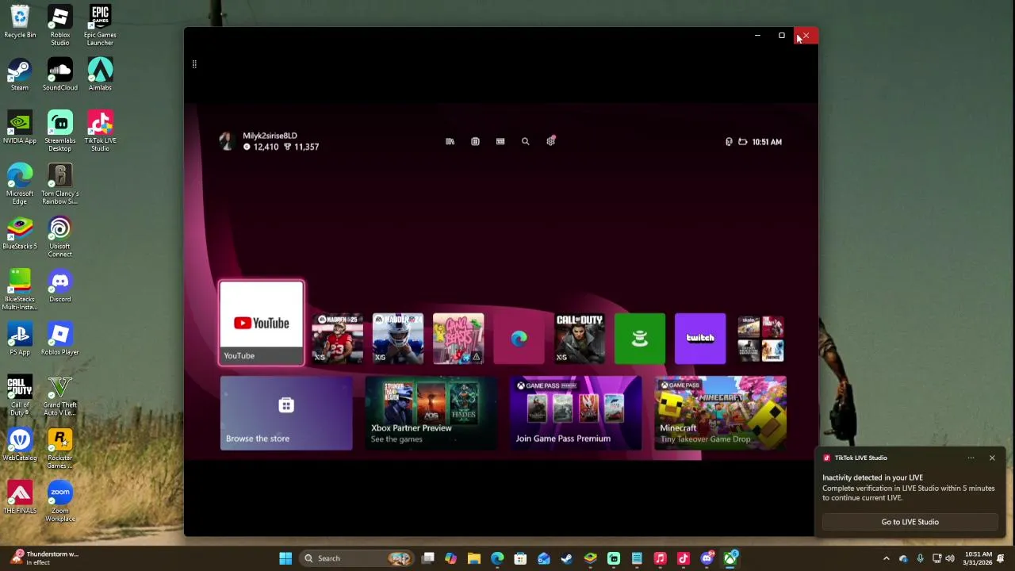The width and height of the screenshot is (1015, 571).
Task: Launch the Twitch tile
Action: pyautogui.click(x=700, y=339)
